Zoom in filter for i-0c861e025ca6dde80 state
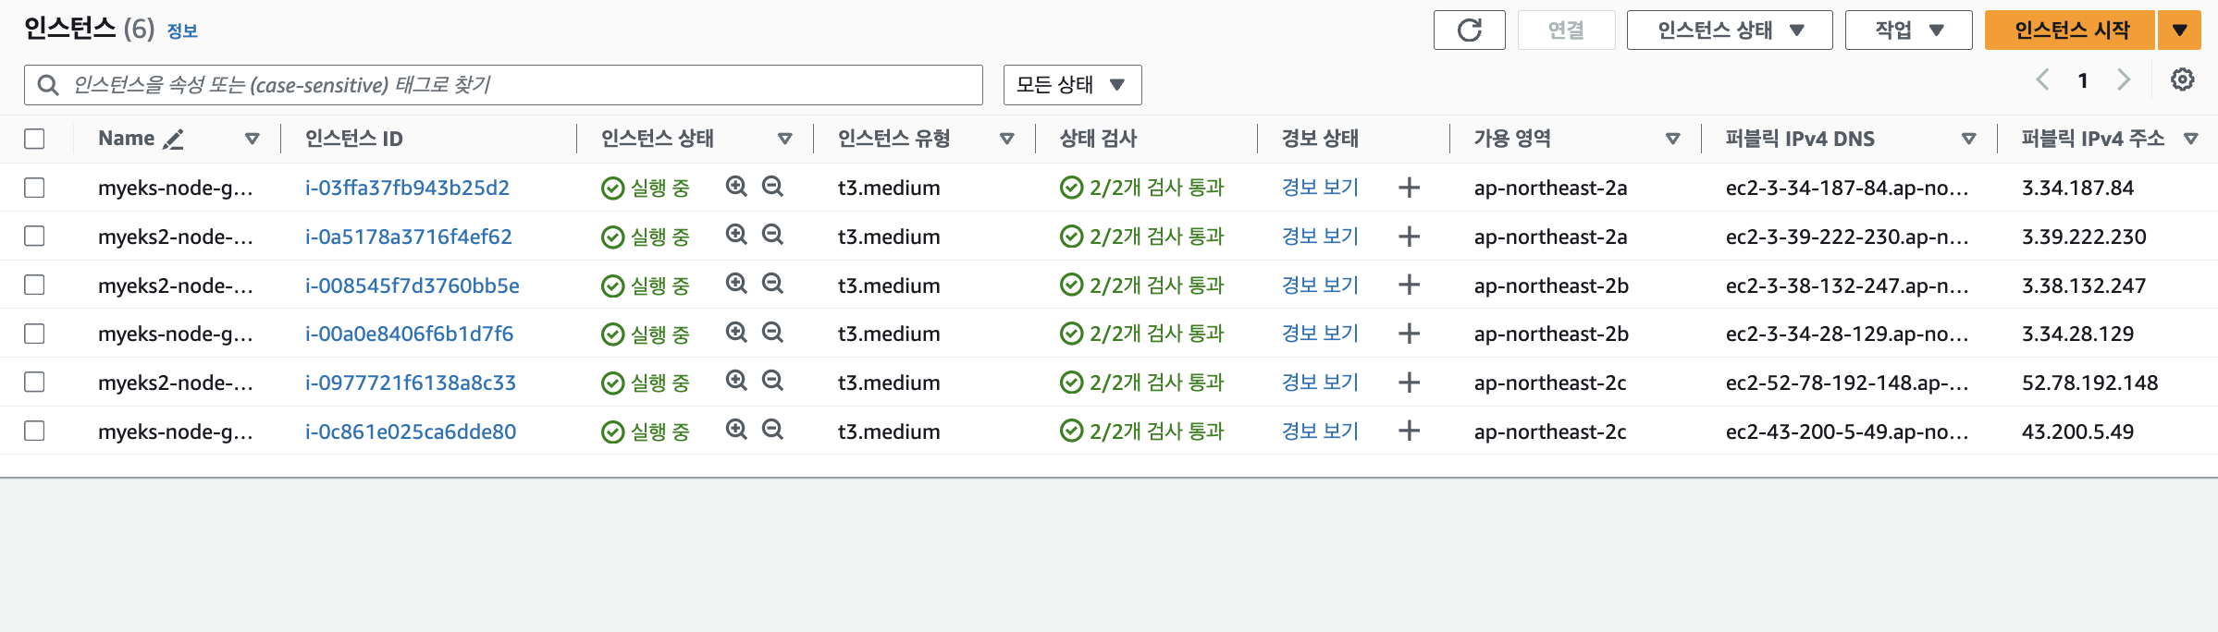 (x=736, y=430)
